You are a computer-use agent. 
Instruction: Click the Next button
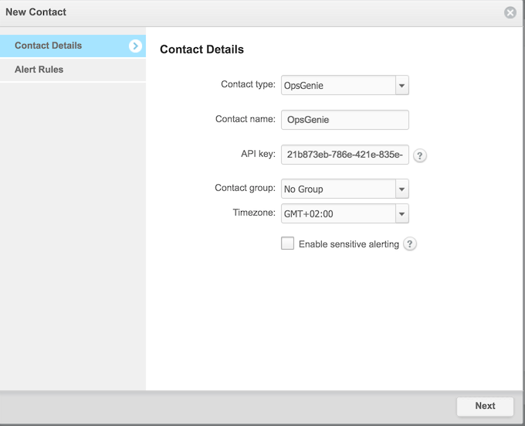pyautogui.click(x=485, y=406)
